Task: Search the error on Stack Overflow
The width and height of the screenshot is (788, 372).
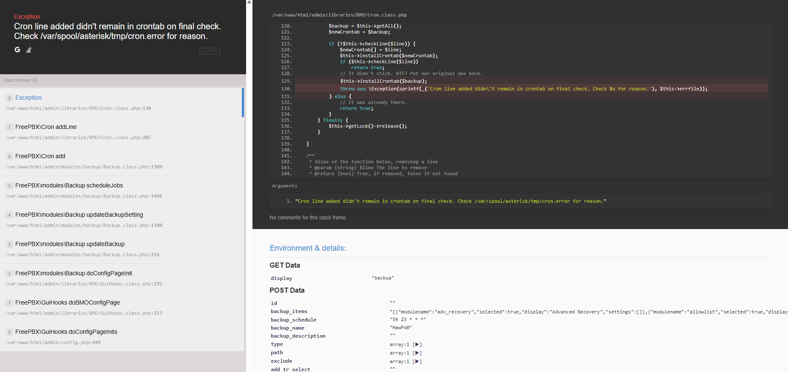Action: (29, 50)
